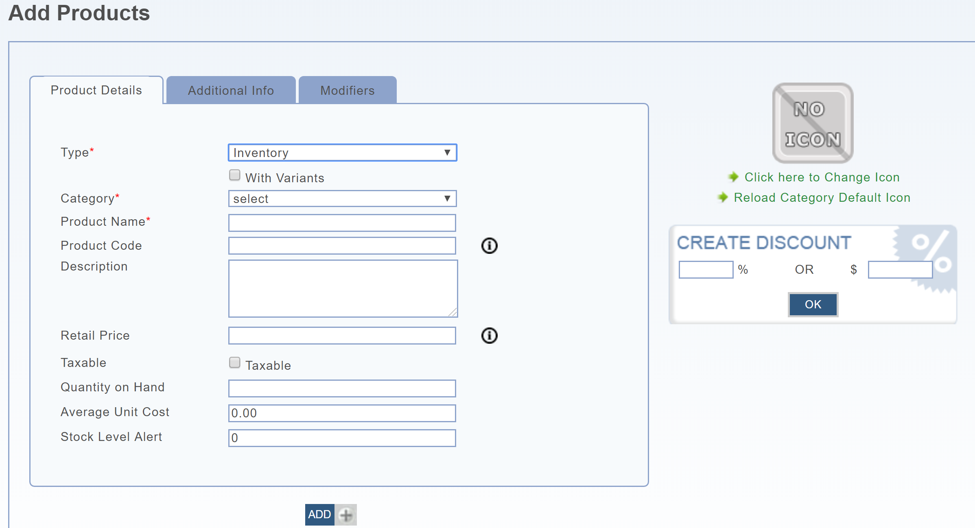Enable the With Variants checkbox

pos(235,175)
